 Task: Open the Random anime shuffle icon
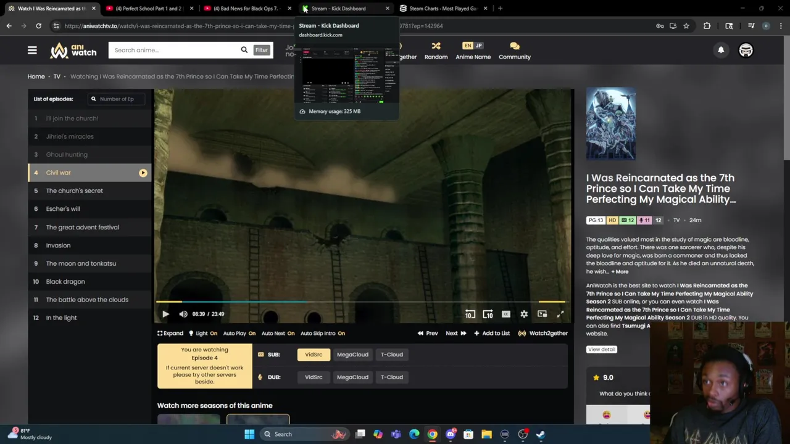click(436, 46)
